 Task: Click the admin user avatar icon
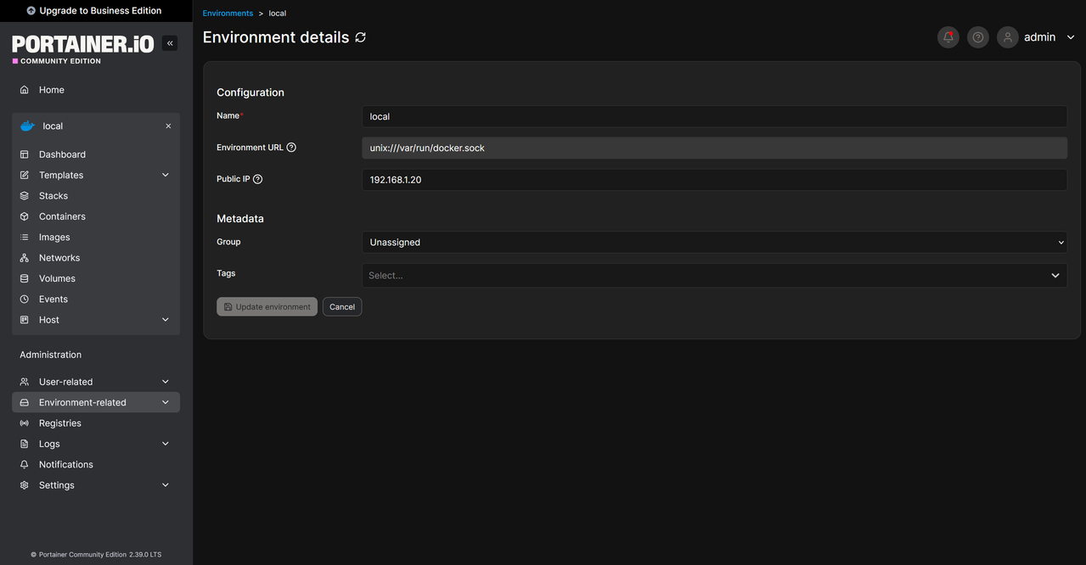tap(1008, 37)
